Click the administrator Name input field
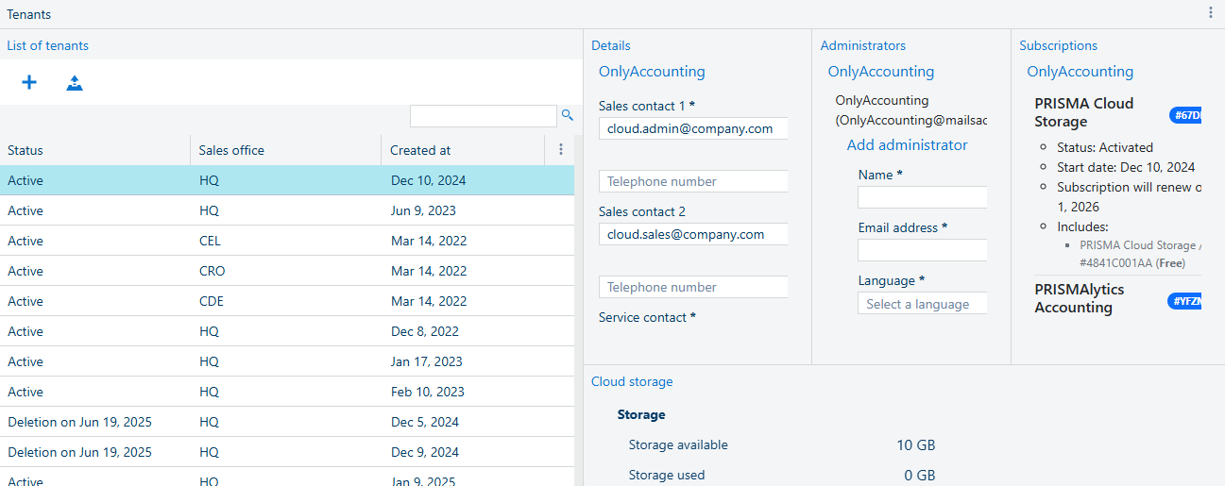 tap(922, 197)
